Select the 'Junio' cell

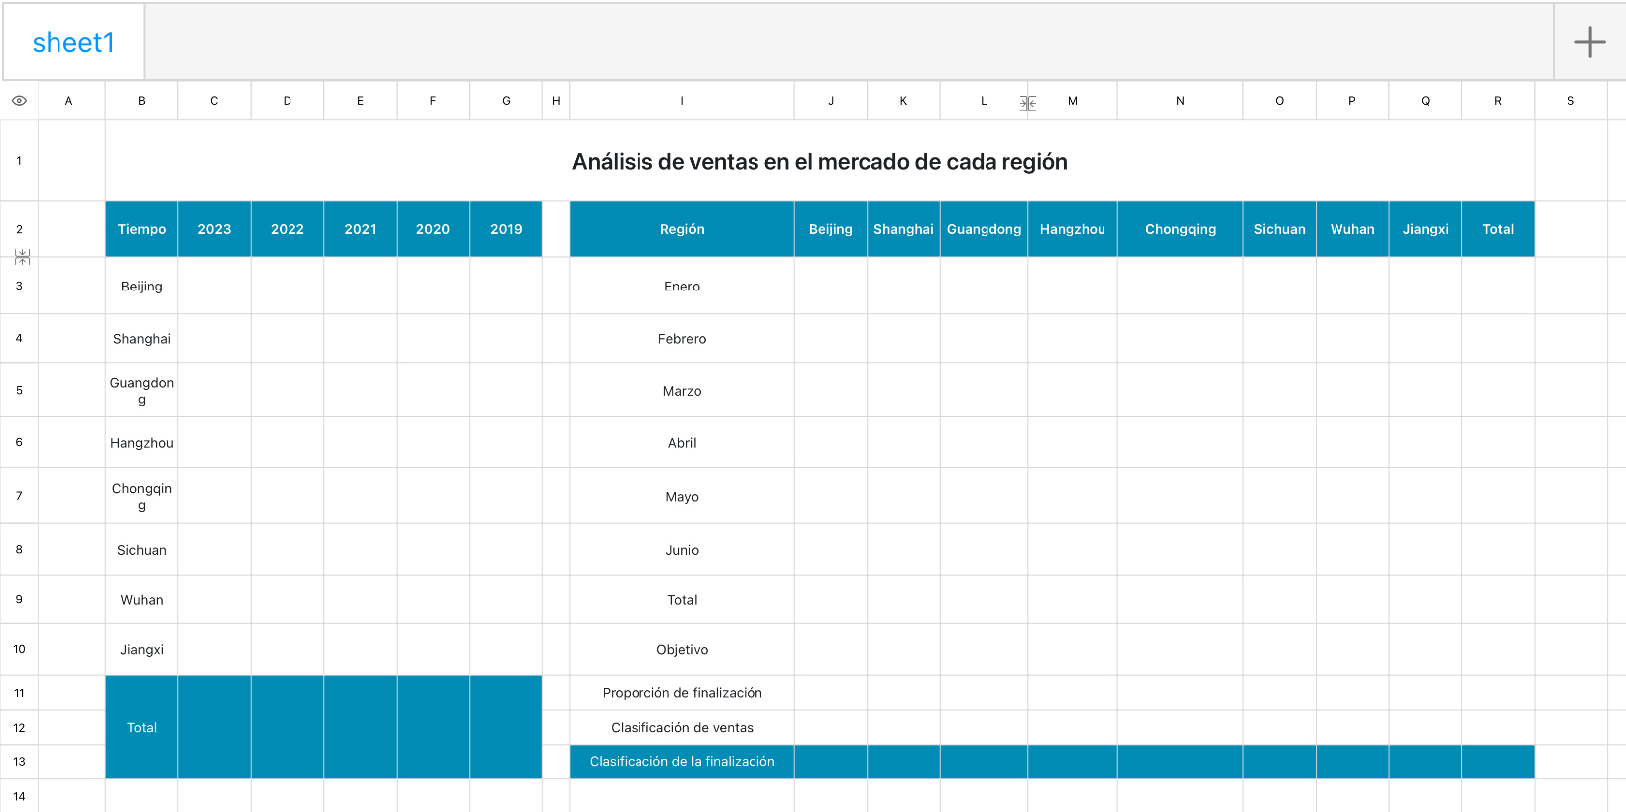click(682, 549)
